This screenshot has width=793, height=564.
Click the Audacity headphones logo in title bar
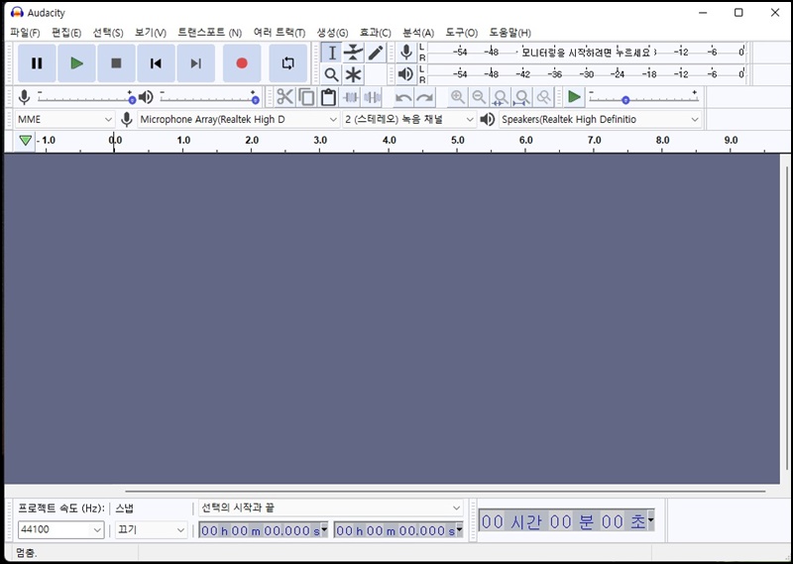pyautogui.click(x=17, y=12)
